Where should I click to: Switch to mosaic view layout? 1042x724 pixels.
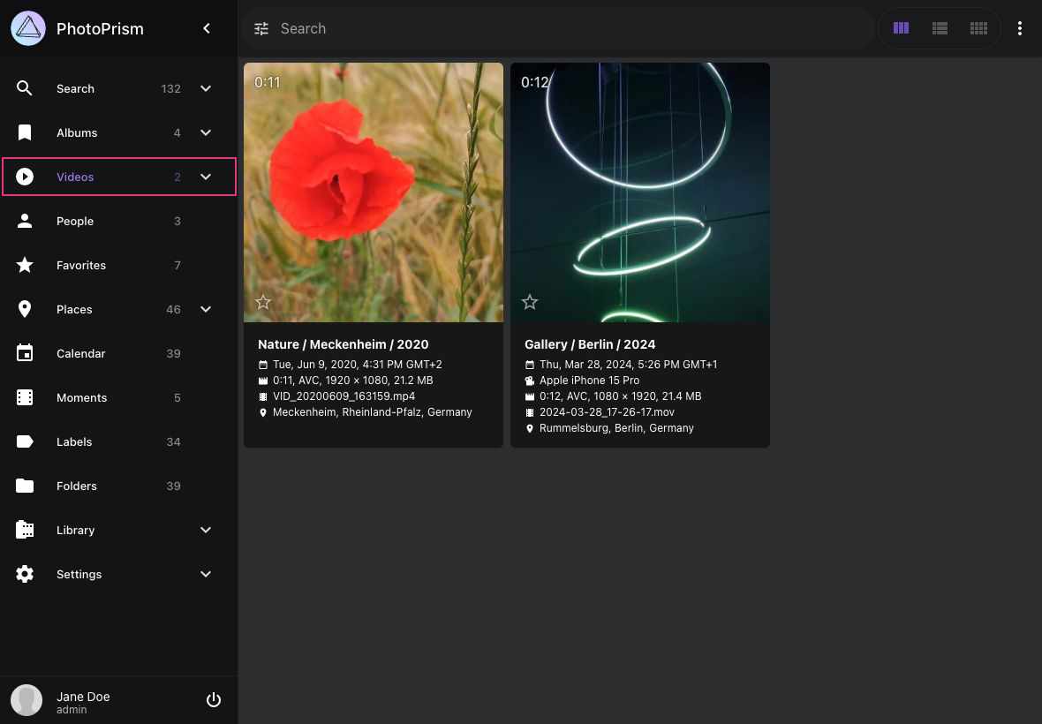pos(978,28)
